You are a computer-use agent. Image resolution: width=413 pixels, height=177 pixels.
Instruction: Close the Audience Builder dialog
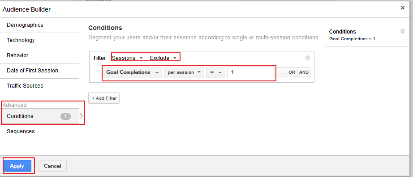[x=402, y=8]
